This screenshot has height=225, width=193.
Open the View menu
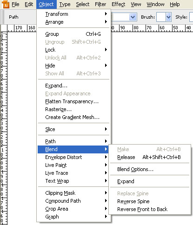[x=136, y=4]
